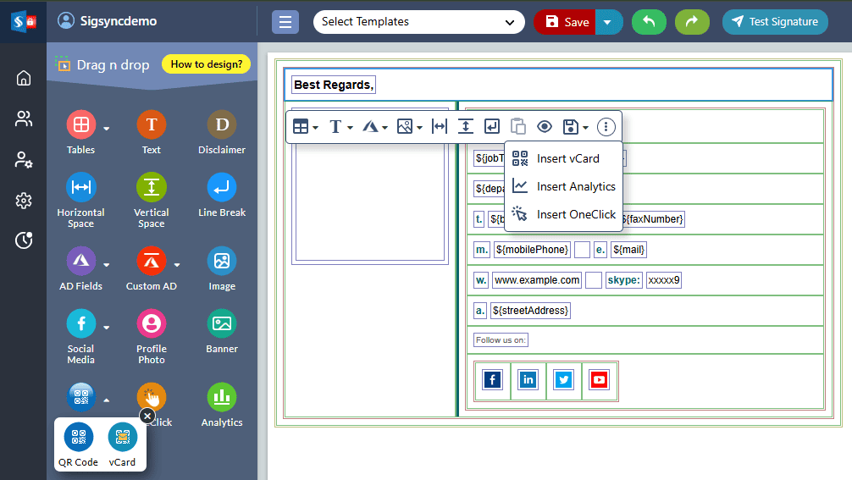This screenshot has height=480, width=852.
Task: Click the vCard icon in popup
Action: pos(122,438)
